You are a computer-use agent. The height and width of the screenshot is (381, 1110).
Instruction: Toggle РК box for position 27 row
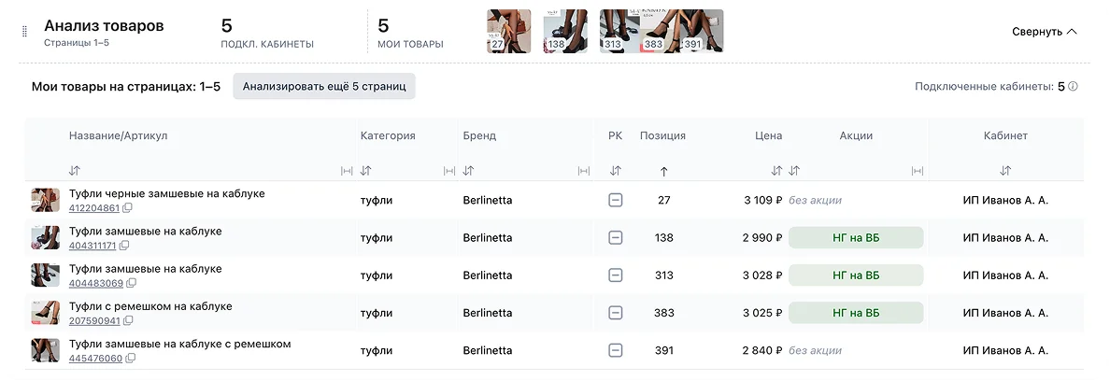click(x=615, y=200)
